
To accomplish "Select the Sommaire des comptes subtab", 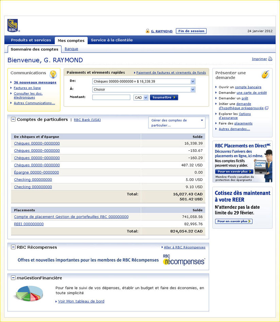I will [34, 49].
